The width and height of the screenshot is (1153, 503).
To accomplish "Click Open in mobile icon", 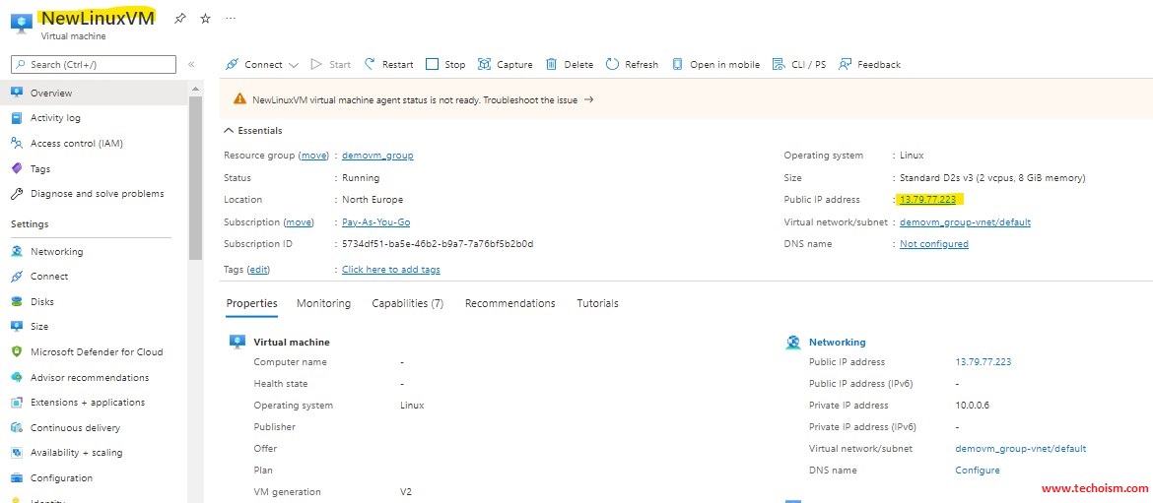I will (x=677, y=65).
